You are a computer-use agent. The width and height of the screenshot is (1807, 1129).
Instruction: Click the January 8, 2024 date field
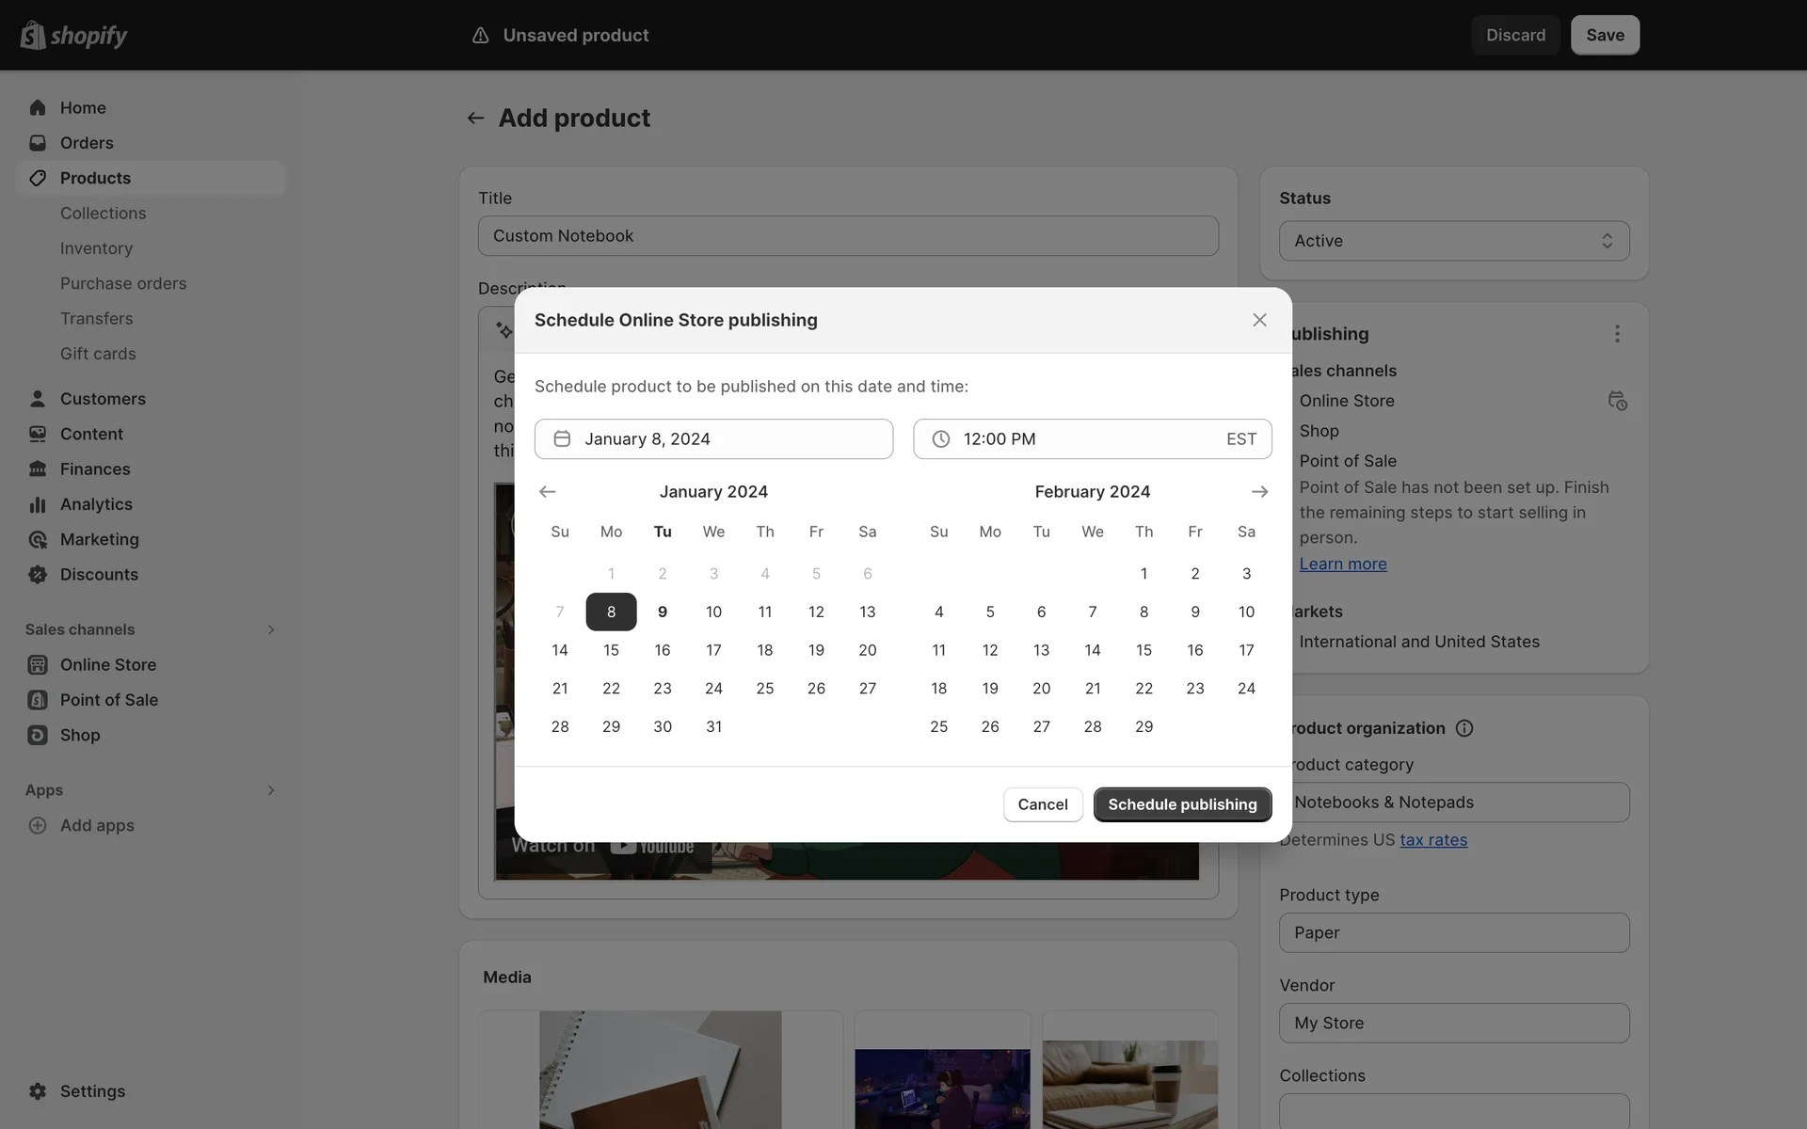pos(713,439)
